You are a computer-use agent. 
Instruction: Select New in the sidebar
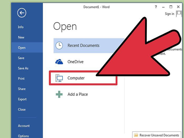pyautogui.click(x=21, y=37)
